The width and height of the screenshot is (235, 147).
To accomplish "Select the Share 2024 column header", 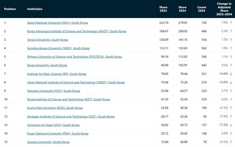I will coord(182,9).
